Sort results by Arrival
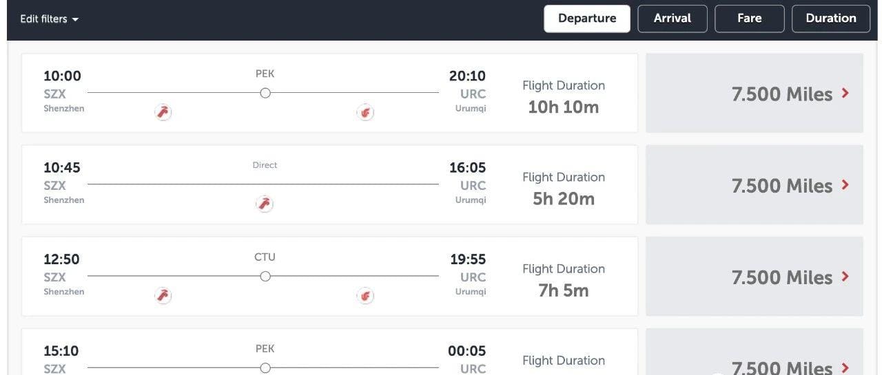This screenshot has width=882, height=375. (x=672, y=19)
